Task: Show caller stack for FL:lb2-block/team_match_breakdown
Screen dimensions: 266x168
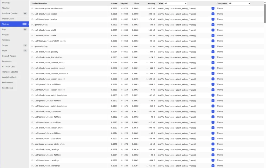Action: pyautogui.click(x=213, y=95)
